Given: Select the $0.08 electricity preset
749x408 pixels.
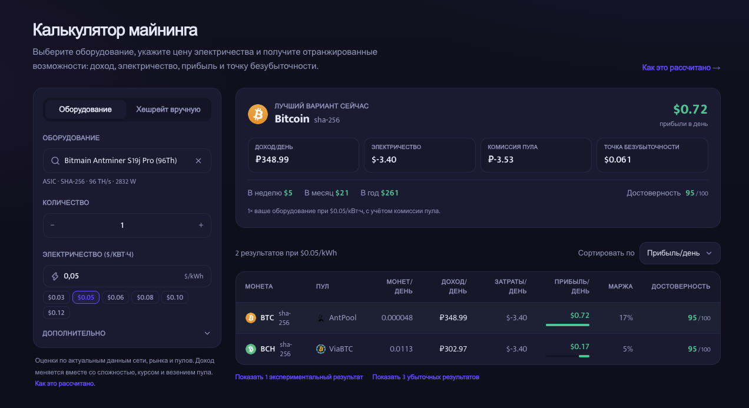Looking at the screenshot, I should click(145, 297).
